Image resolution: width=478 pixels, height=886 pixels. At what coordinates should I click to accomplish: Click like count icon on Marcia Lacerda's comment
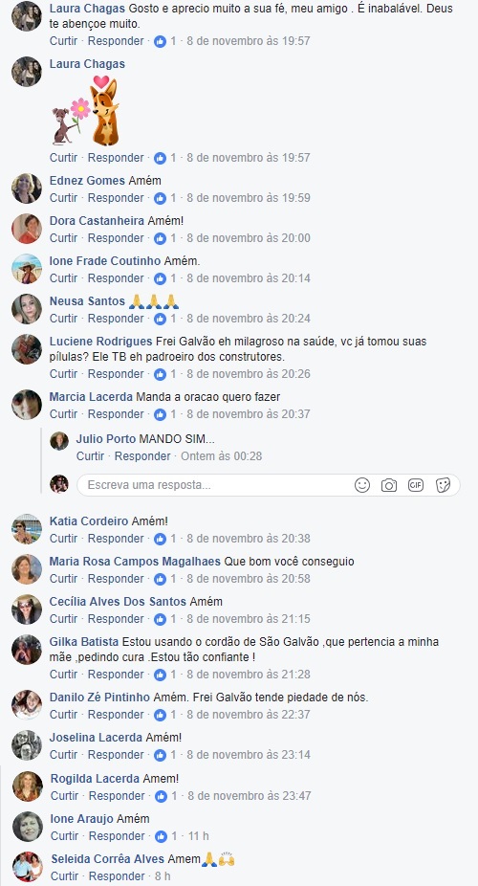point(161,414)
